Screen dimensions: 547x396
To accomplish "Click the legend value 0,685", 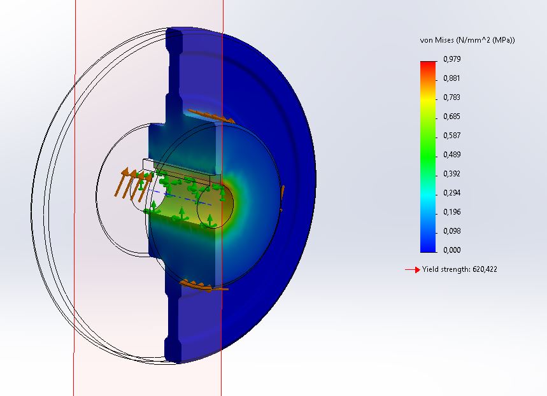I will coord(451,117).
